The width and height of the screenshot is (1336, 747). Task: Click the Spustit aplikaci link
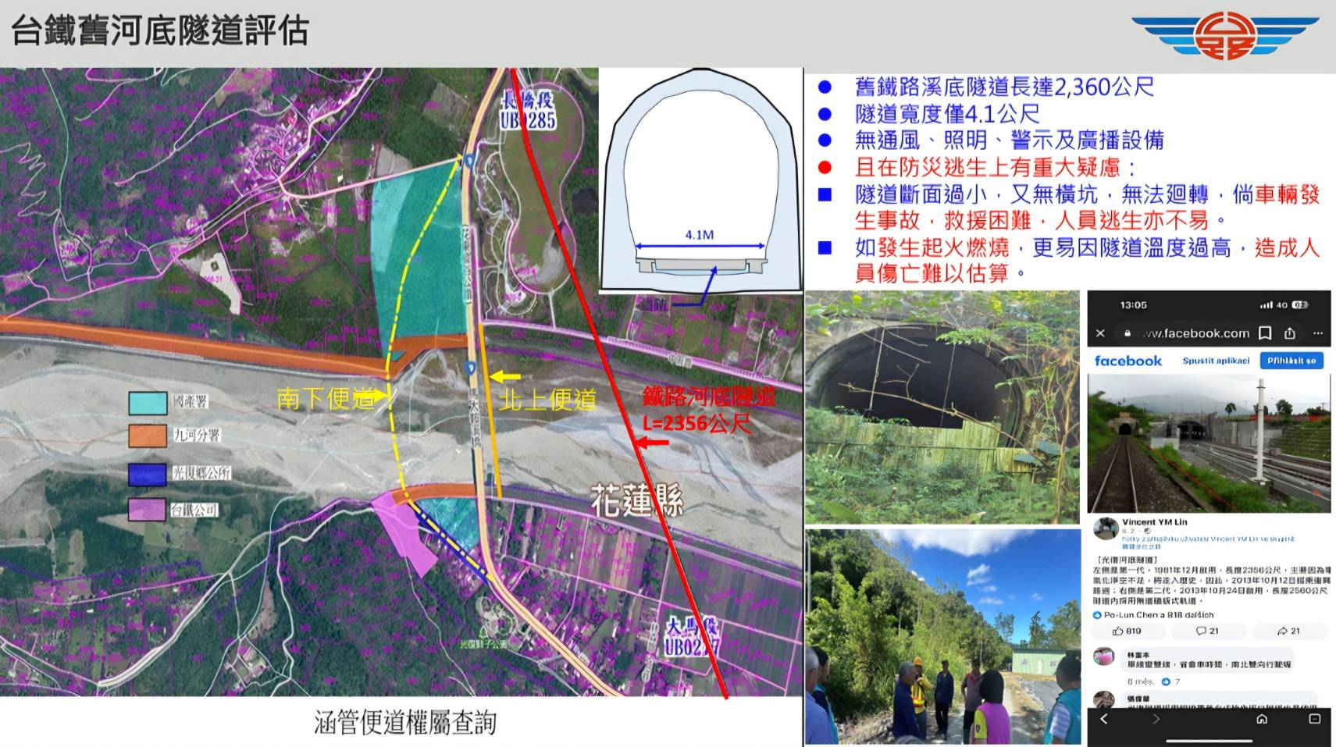(x=1216, y=361)
